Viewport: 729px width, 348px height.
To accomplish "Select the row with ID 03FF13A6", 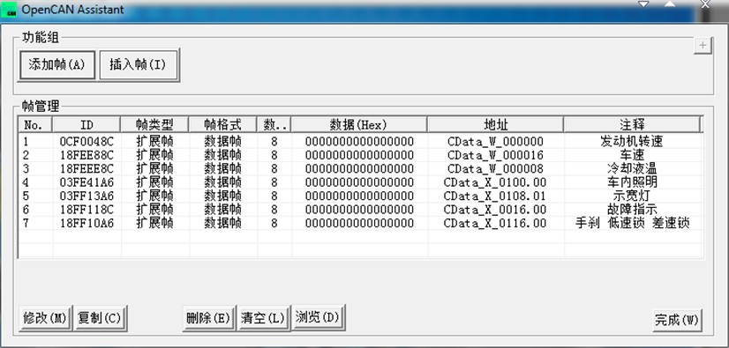I will coord(360,196).
